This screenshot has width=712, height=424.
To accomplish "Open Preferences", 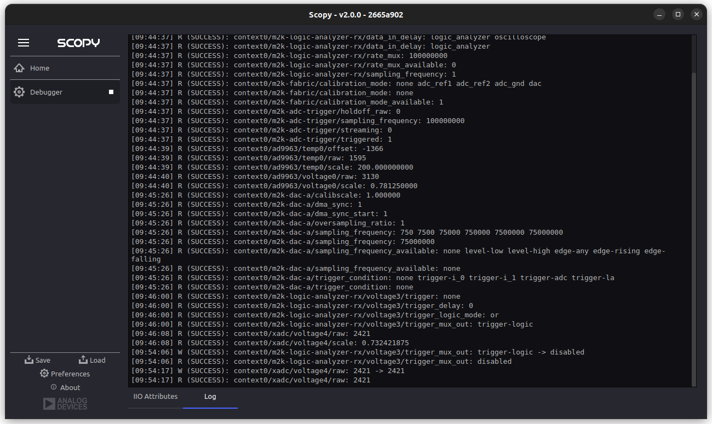I will pyautogui.click(x=65, y=374).
